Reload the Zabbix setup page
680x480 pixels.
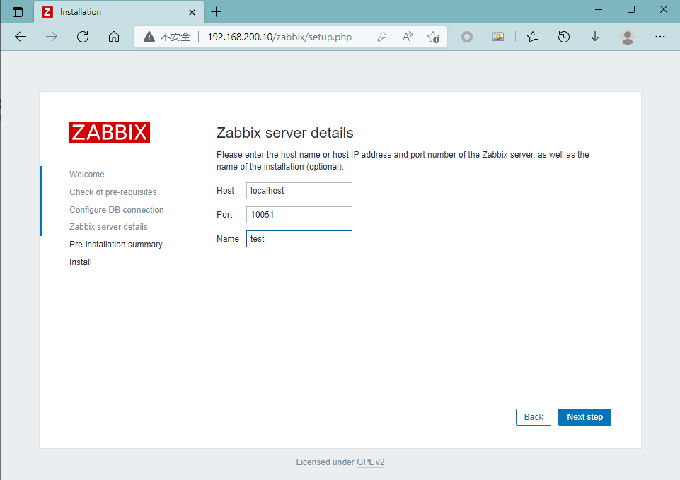[83, 37]
